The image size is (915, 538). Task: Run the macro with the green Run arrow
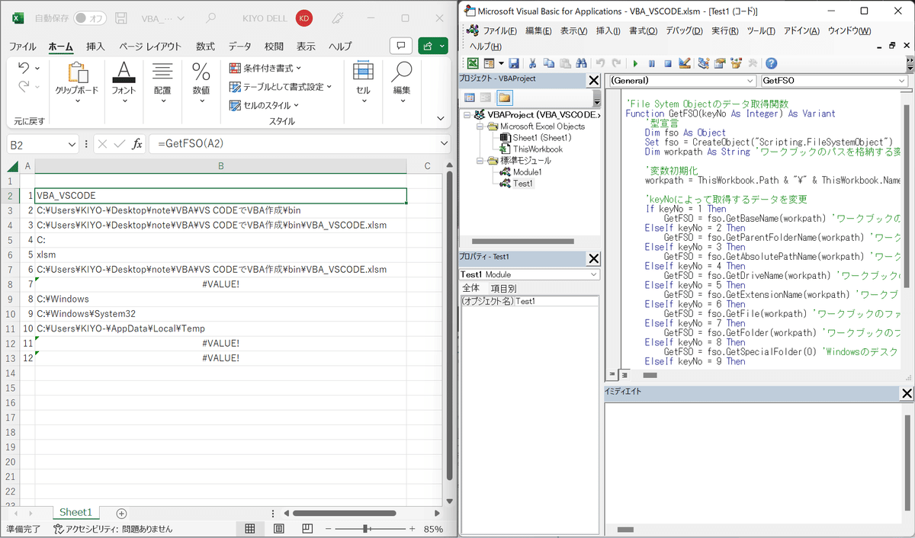pos(636,63)
